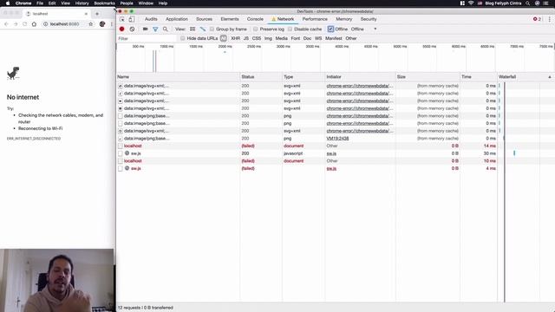
Task: Open VM19:2438 initiator link
Action: pos(337,139)
